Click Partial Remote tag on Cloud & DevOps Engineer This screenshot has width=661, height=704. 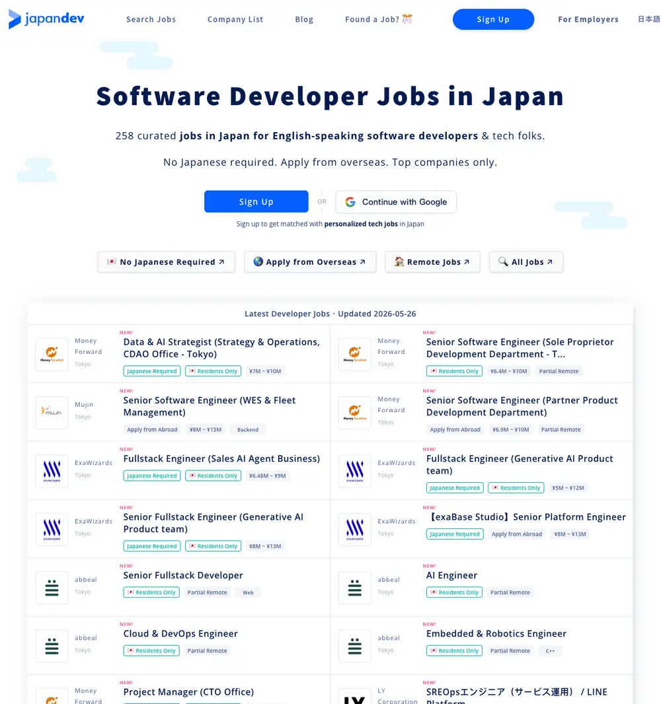tap(207, 651)
